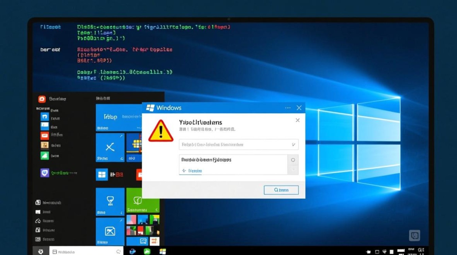The height and width of the screenshot is (255, 457).
Task: Click the green app icon on taskbar
Action: coord(147,251)
